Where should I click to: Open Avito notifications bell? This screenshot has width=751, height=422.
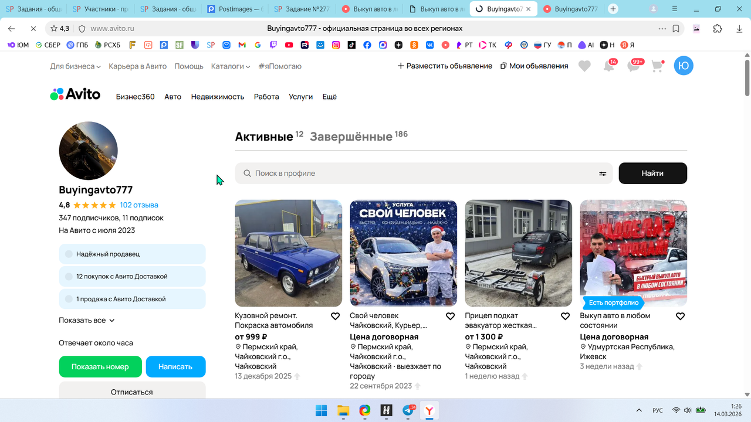click(x=609, y=66)
